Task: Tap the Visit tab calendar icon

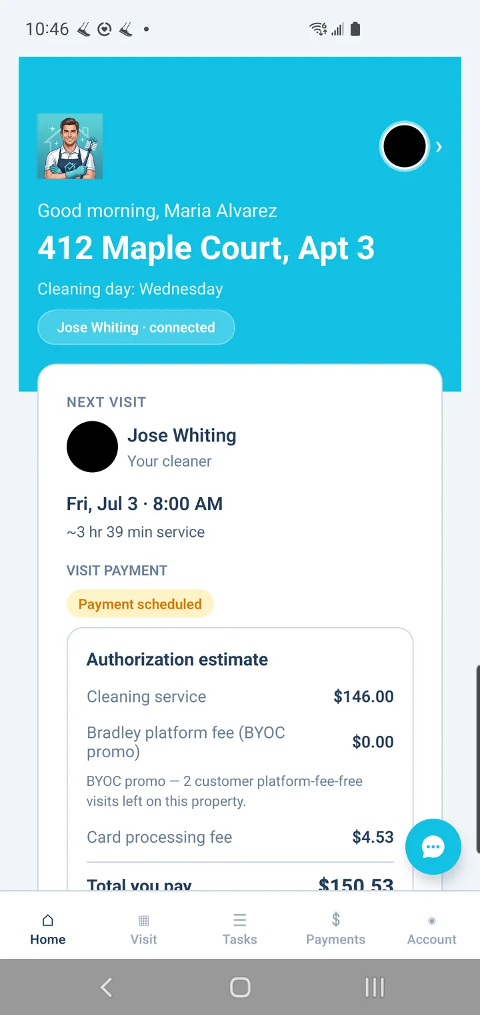Action: (143, 921)
